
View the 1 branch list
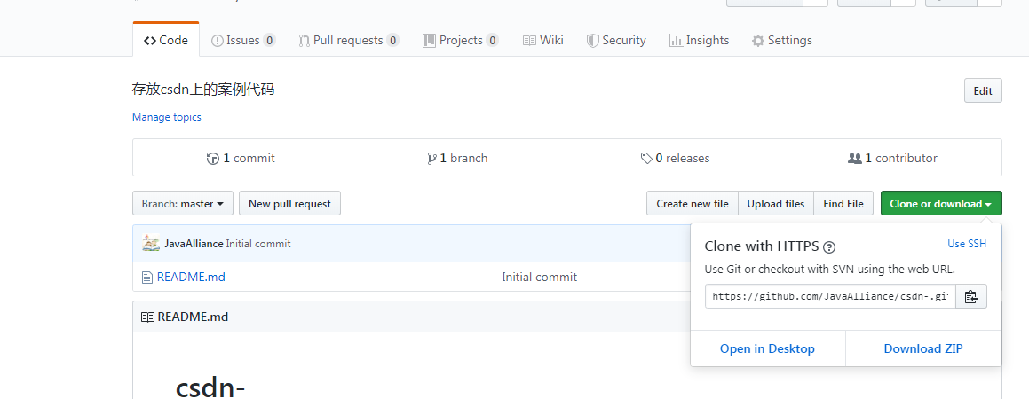point(457,158)
